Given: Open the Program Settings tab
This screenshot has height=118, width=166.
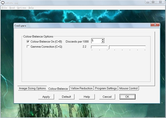Looking at the screenshot, I should tap(106, 88).
